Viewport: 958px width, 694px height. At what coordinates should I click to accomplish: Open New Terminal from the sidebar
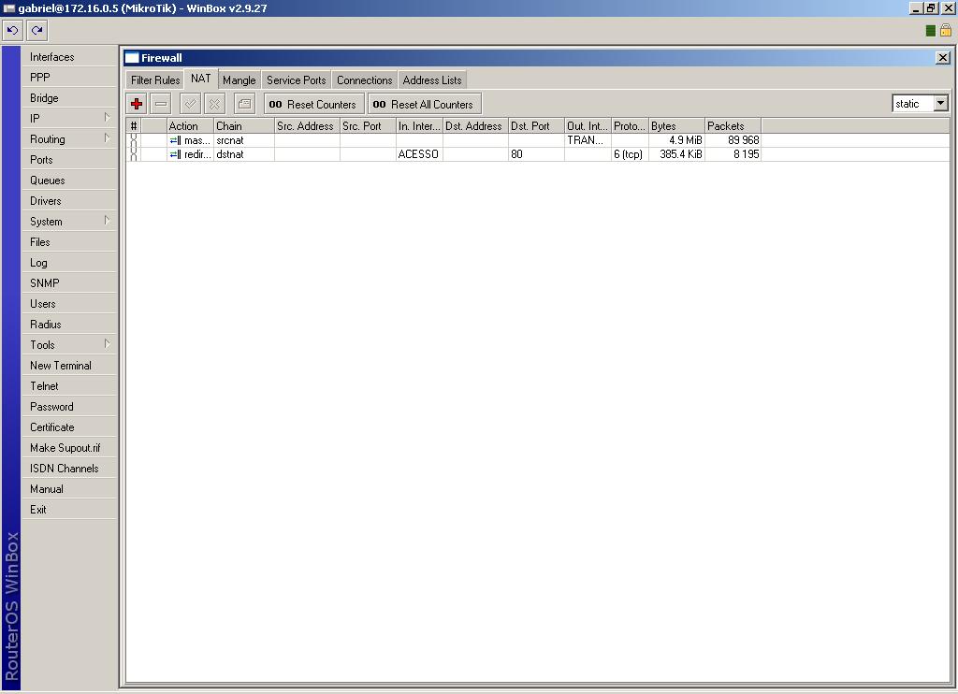(x=69, y=366)
